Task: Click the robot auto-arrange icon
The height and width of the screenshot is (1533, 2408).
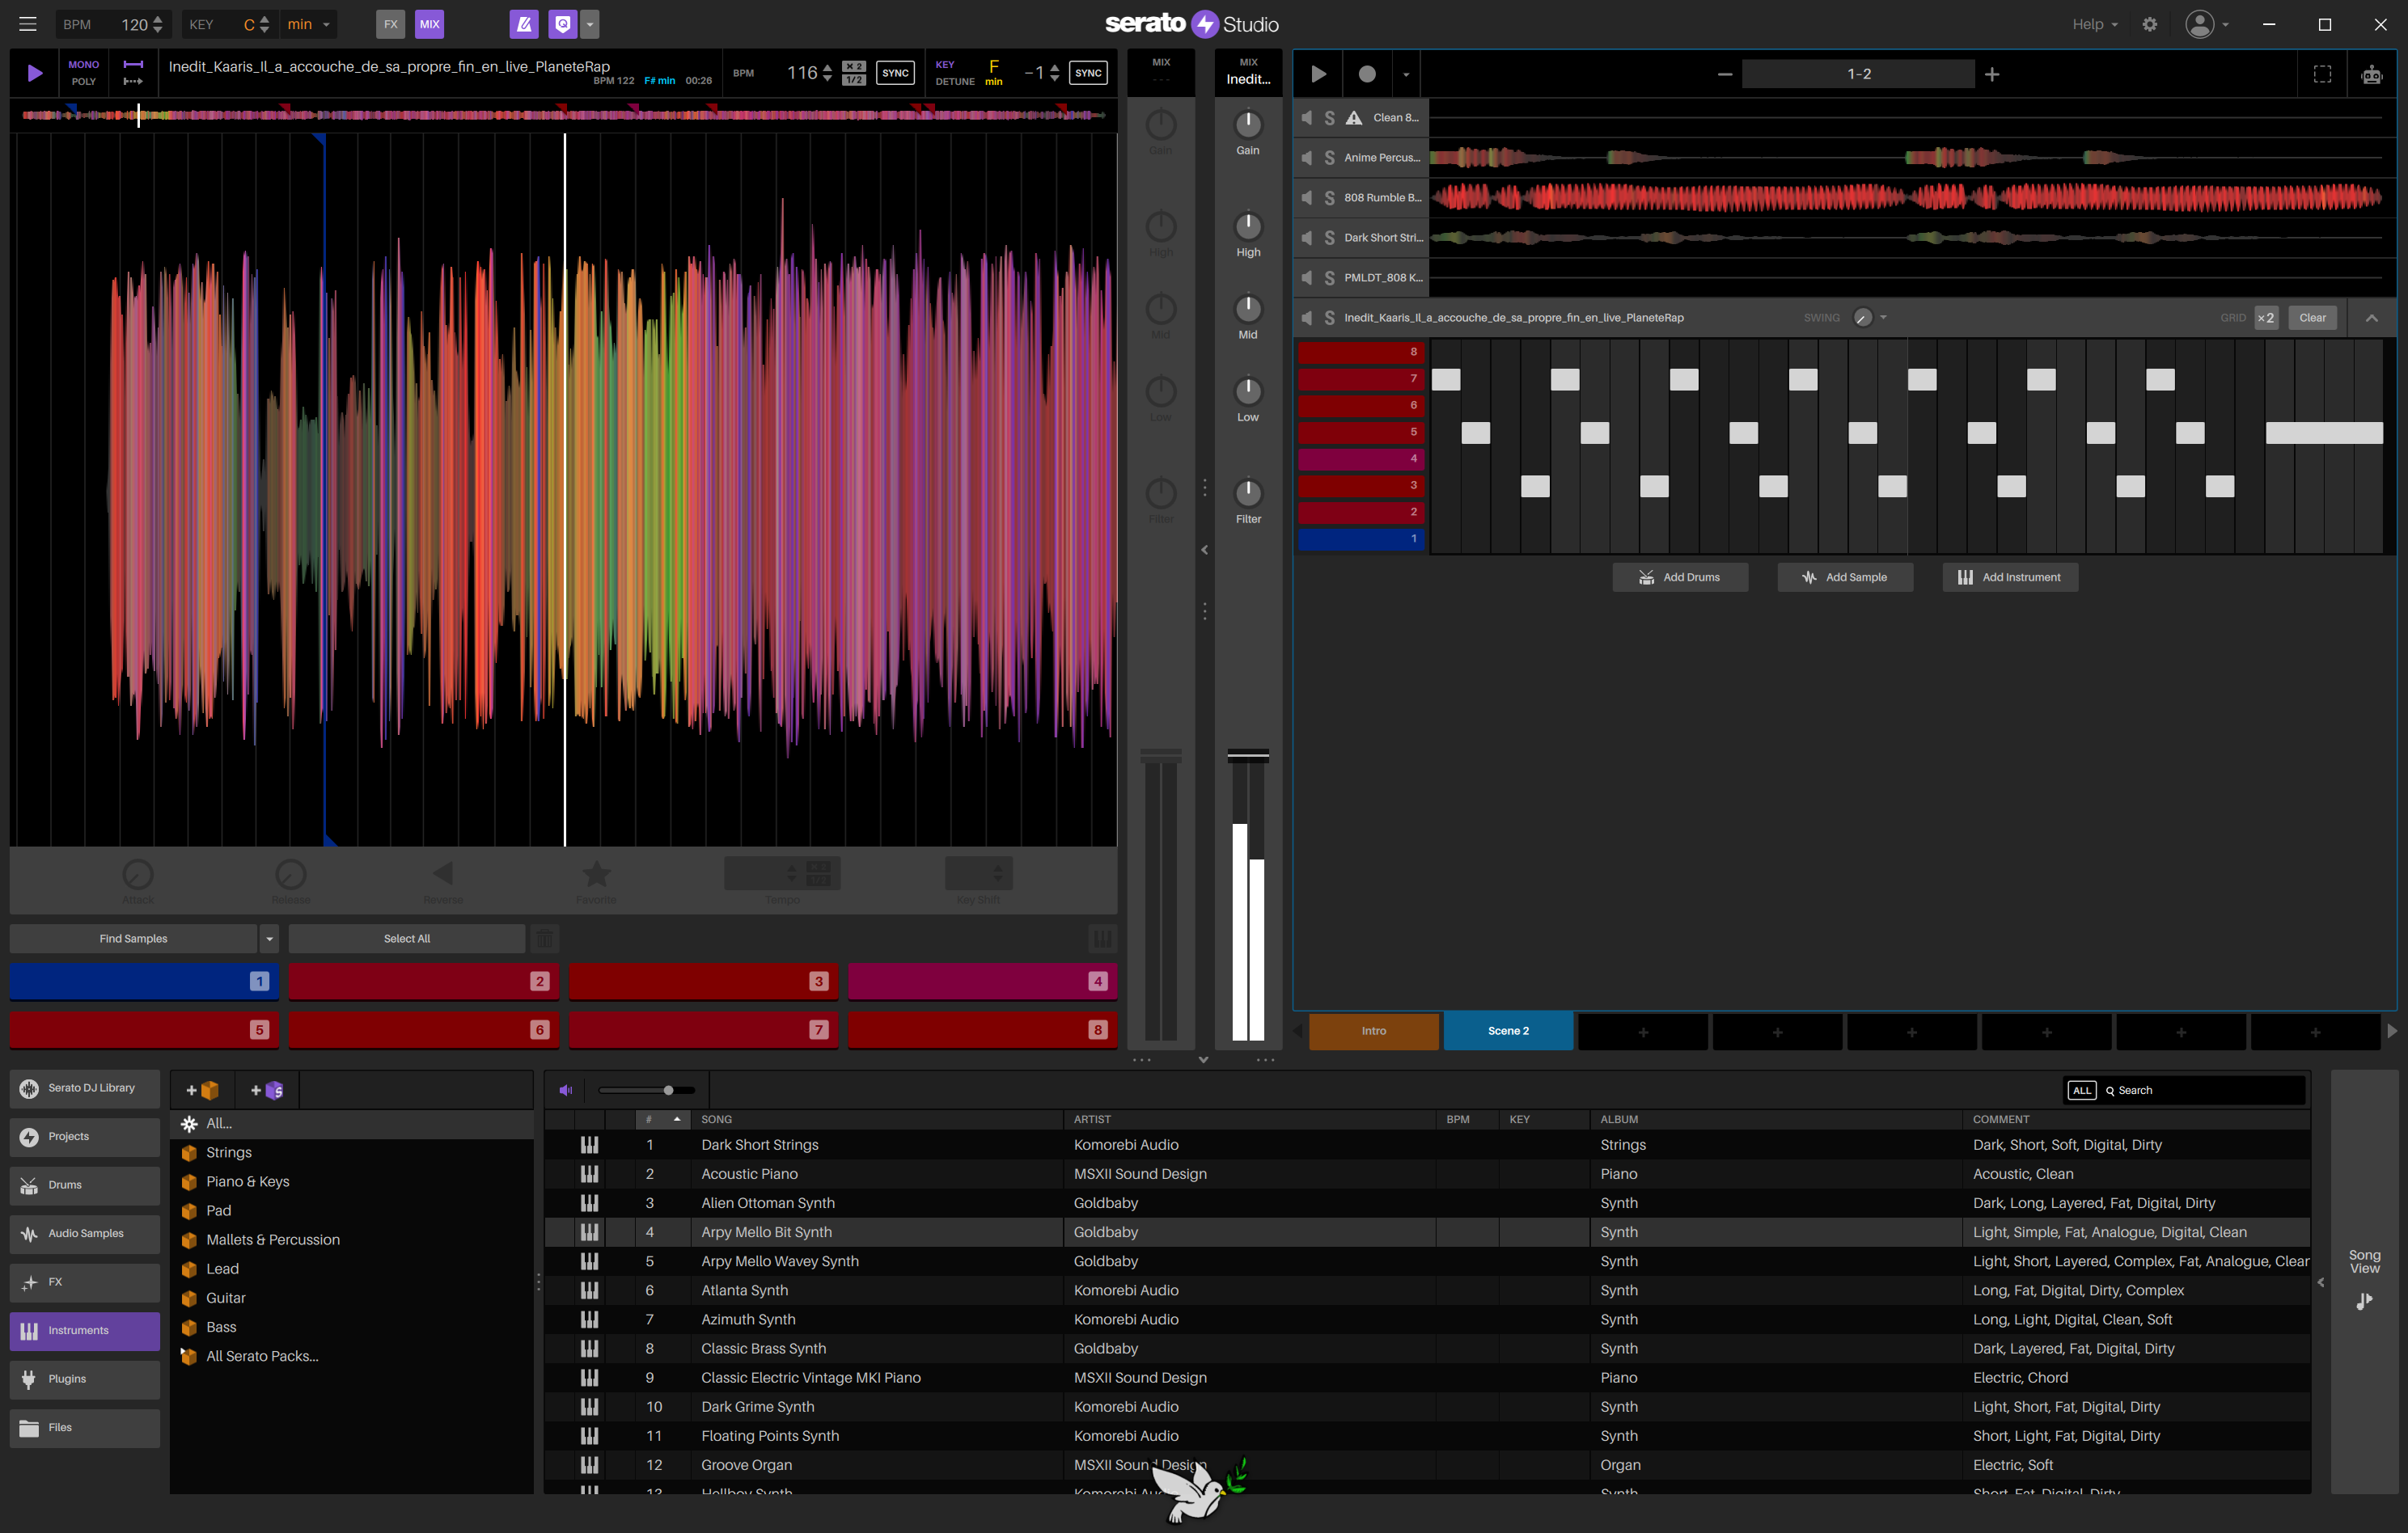Action: [x=2371, y=74]
